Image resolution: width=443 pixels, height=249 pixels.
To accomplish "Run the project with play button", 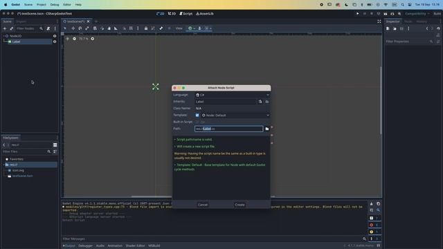I will coord(357,14).
